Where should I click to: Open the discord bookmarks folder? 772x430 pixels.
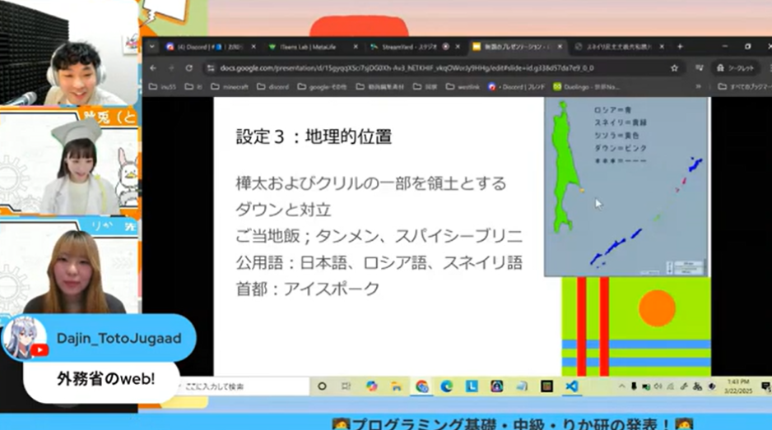[x=272, y=87]
